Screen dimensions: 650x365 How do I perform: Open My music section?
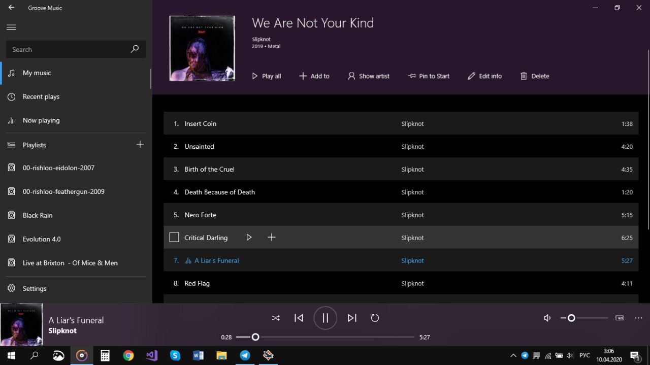tap(76, 73)
